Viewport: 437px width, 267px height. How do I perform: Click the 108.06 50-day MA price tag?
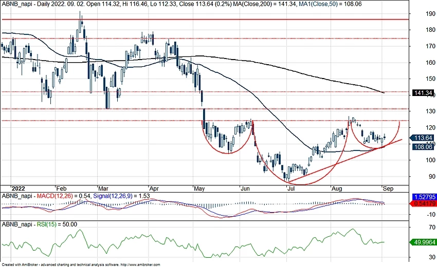[423, 147]
